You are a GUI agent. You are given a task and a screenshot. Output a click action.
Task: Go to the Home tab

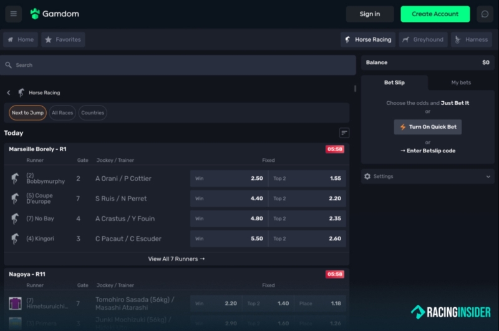coord(21,39)
